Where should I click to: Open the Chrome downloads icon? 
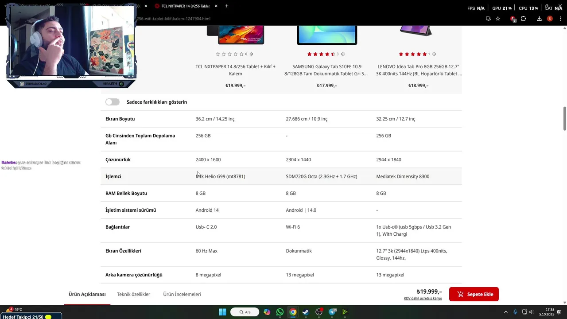pos(539,19)
